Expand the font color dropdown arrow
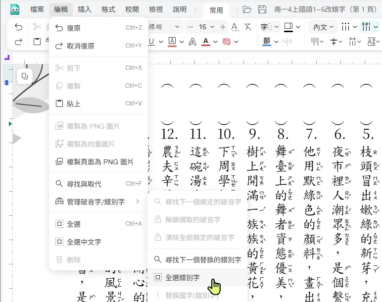The height and width of the screenshot is (302, 382). (x=215, y=42)
